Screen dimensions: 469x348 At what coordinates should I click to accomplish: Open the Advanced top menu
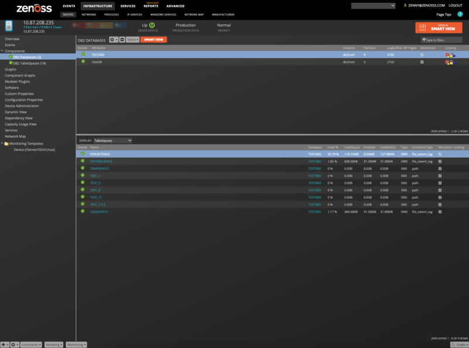(175, 6)
